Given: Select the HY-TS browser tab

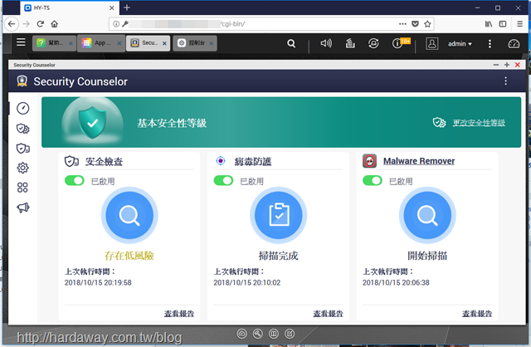Looking at the screenshot, I should point(70,7).
